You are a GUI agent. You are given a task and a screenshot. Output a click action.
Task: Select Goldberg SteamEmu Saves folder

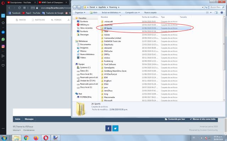115,71
